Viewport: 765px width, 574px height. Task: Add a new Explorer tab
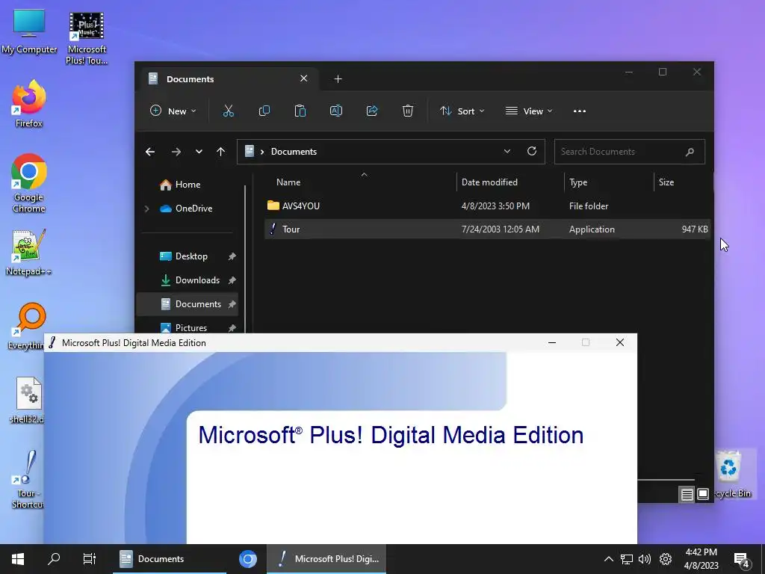(x=338, y=79)
